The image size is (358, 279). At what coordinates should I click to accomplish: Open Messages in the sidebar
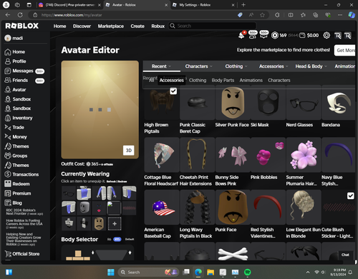coord(19,71)
